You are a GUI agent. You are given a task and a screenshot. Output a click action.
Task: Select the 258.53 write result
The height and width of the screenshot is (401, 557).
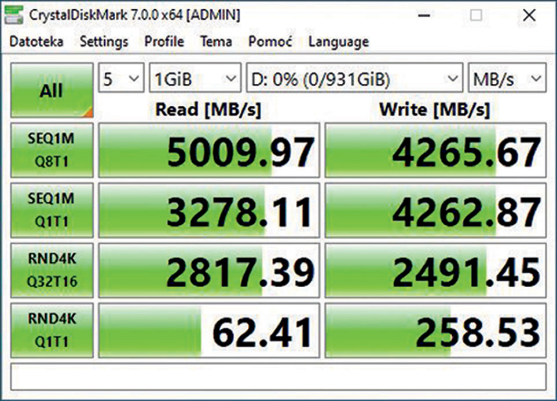pos(435,331)
